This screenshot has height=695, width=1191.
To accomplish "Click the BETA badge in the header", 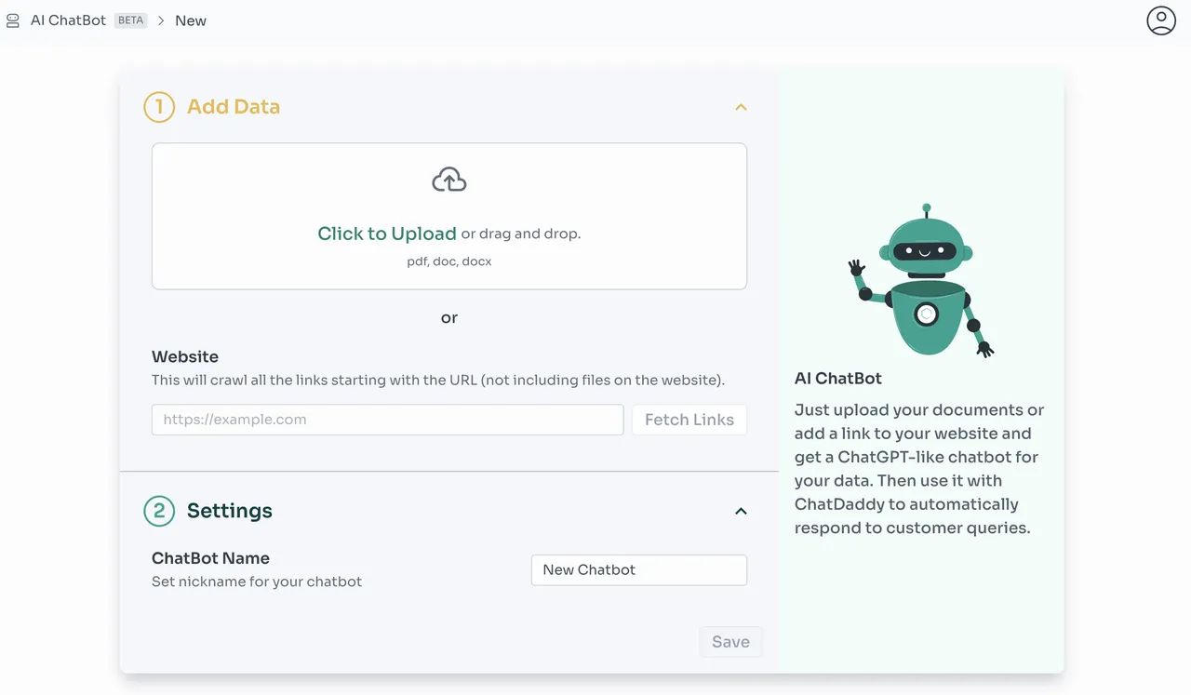I will click(x=130, y=20).
